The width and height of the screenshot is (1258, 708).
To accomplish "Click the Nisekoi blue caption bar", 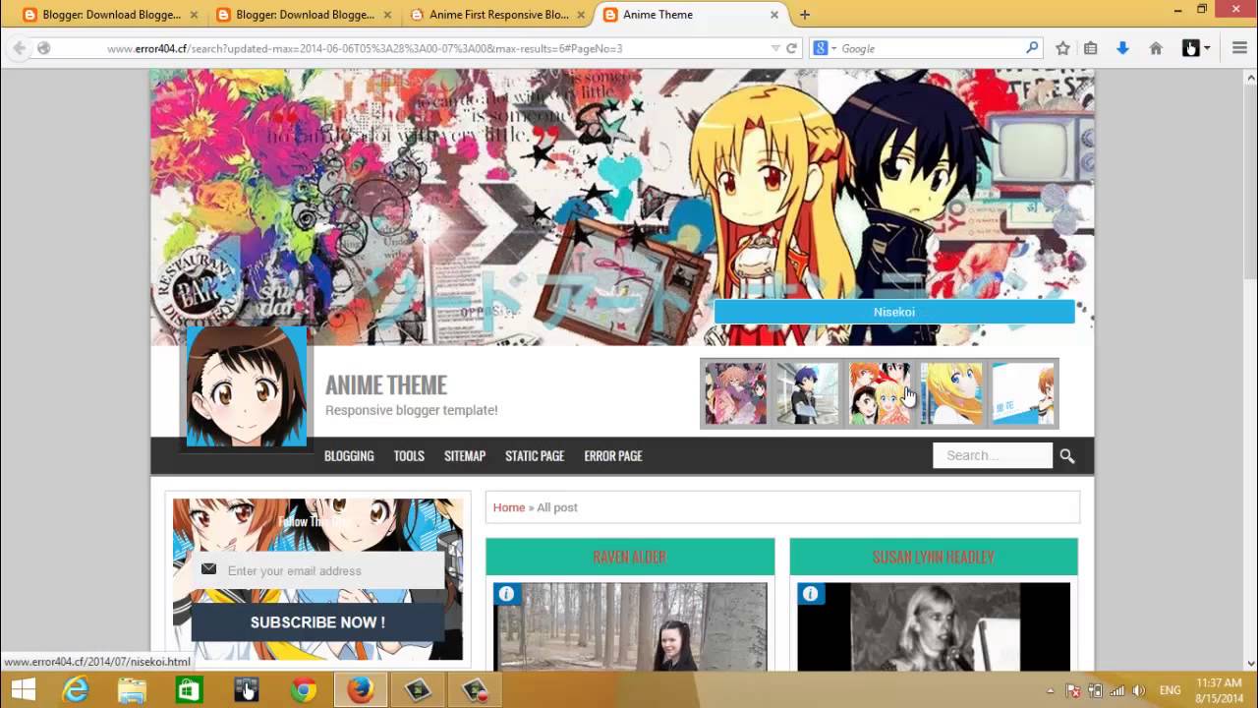I will pyautogui.click(x=894, y=312).
